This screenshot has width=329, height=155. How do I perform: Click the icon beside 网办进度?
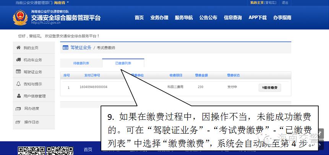pyautogui.click(x=18, y=109)
